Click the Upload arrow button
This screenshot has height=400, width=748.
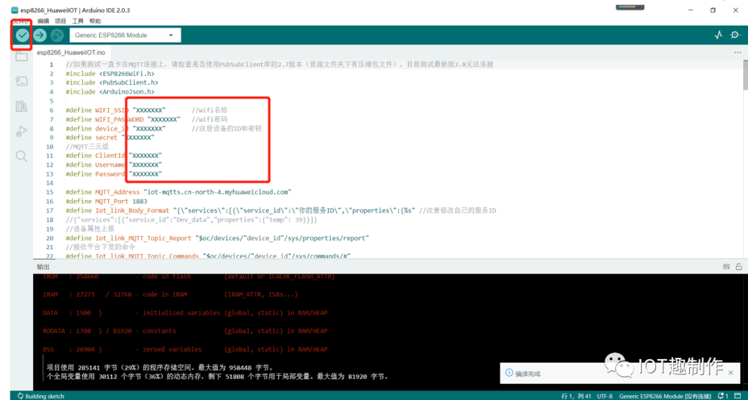coord(39,35)
